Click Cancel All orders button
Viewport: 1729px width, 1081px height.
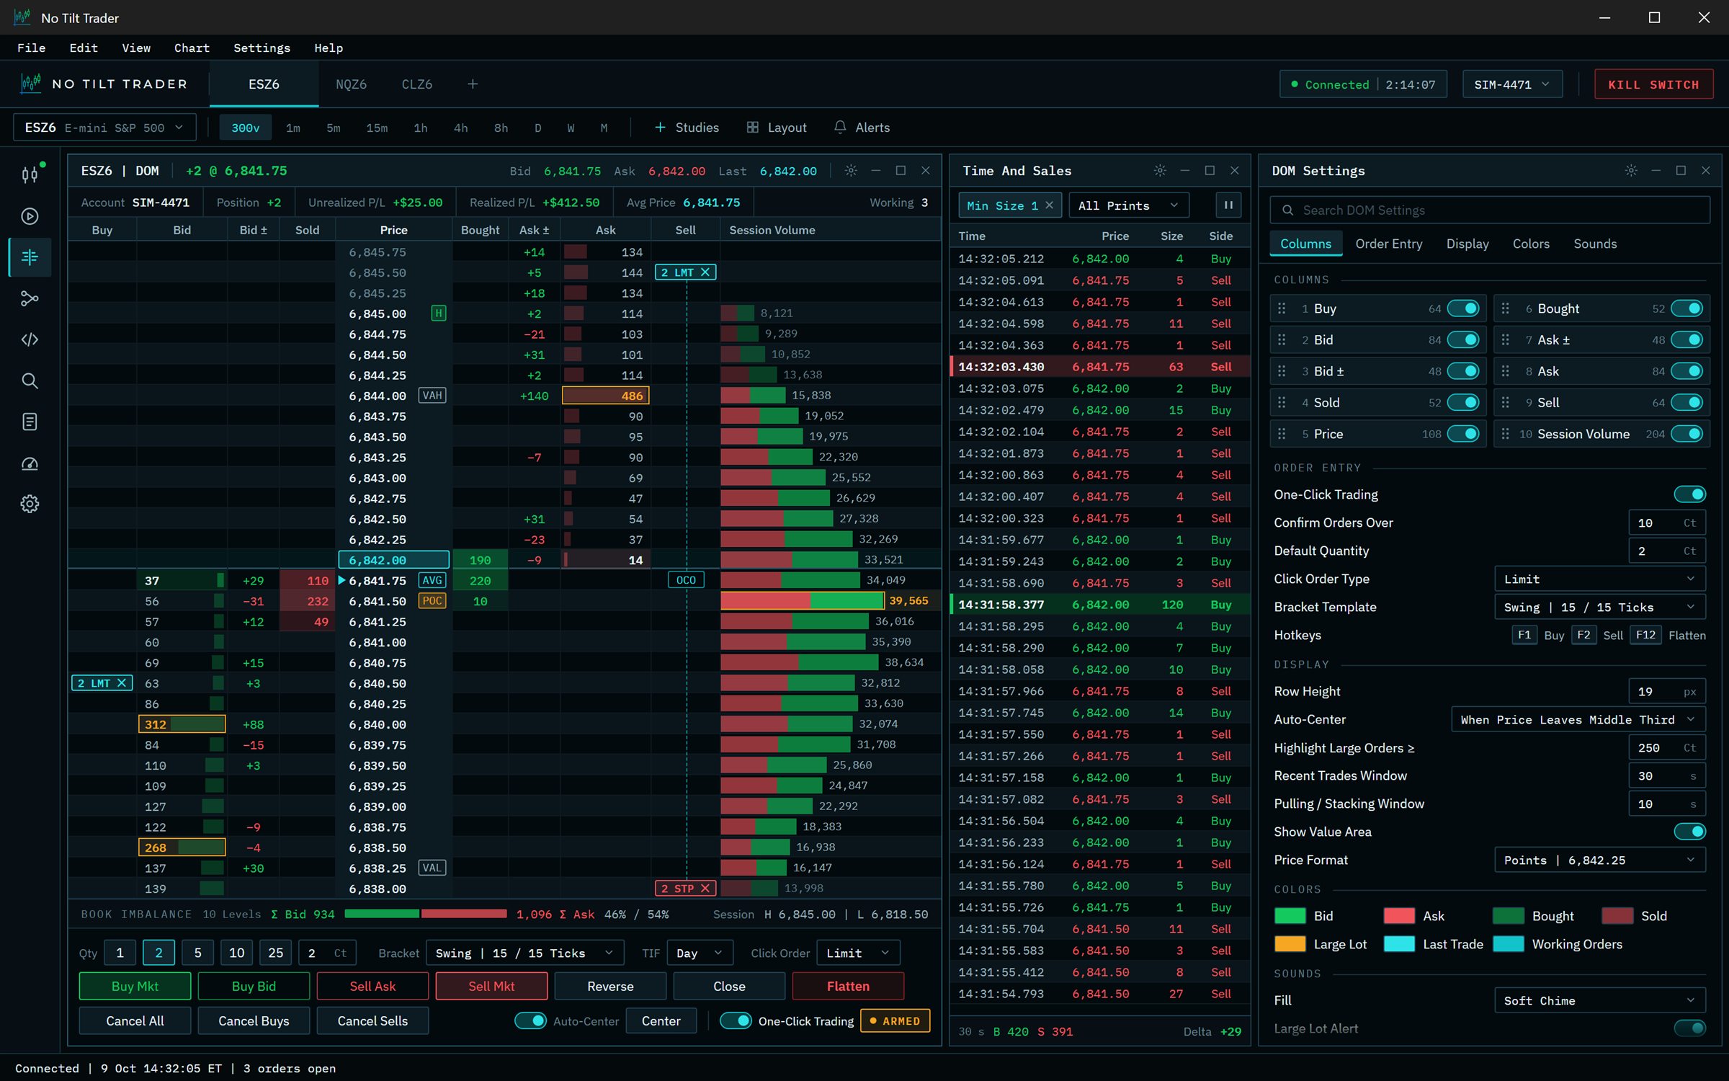[x=135, y=1021]
